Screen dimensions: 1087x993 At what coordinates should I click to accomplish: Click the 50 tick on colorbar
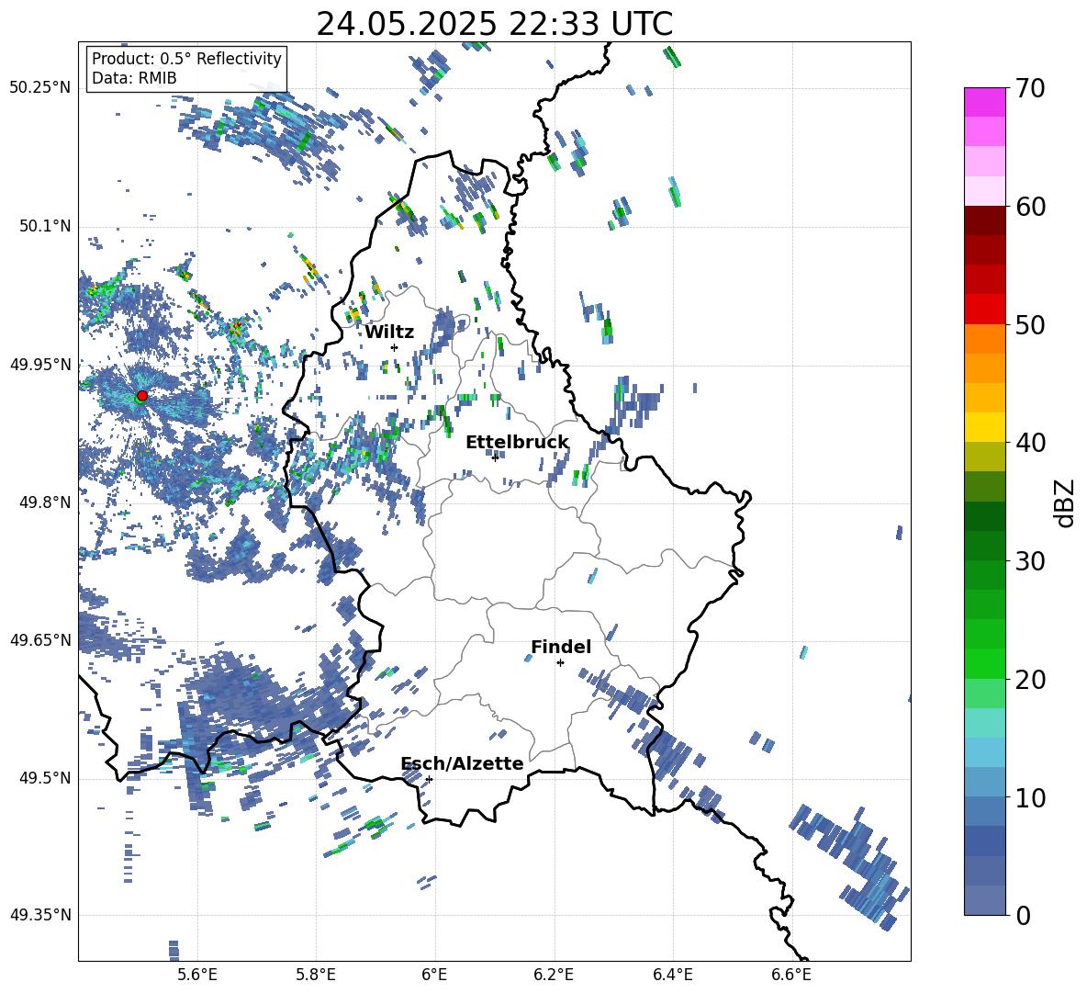click(1030, 325)
